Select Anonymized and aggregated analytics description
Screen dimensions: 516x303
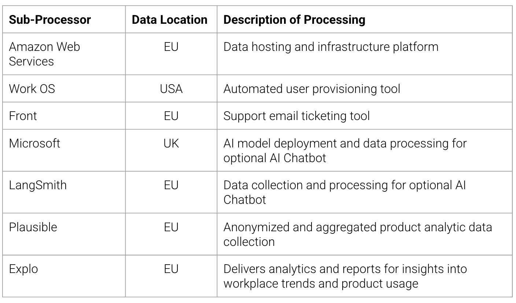point(358,234)
